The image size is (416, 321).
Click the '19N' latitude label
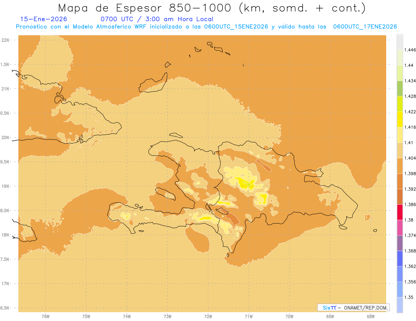click(x=5, y=186)
